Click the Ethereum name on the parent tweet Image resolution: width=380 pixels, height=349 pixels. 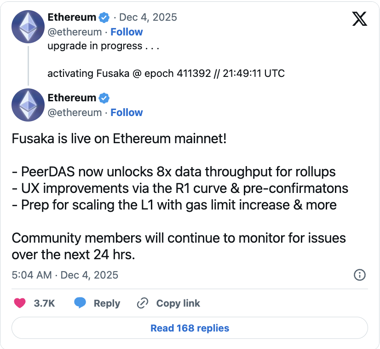pyautogui.click(x=72, y=17)
